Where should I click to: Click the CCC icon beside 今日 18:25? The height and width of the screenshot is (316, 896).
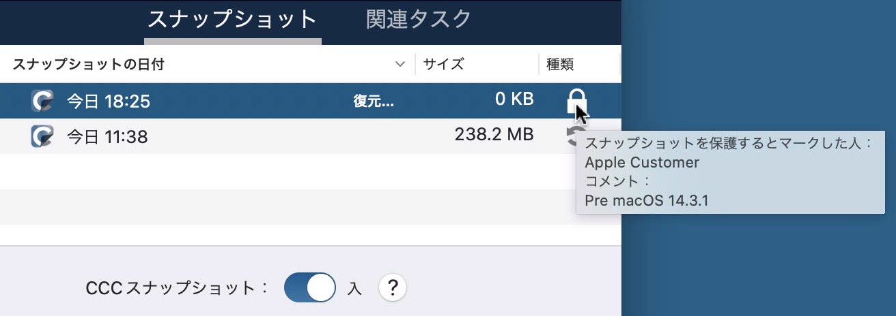tap(42, 101)
